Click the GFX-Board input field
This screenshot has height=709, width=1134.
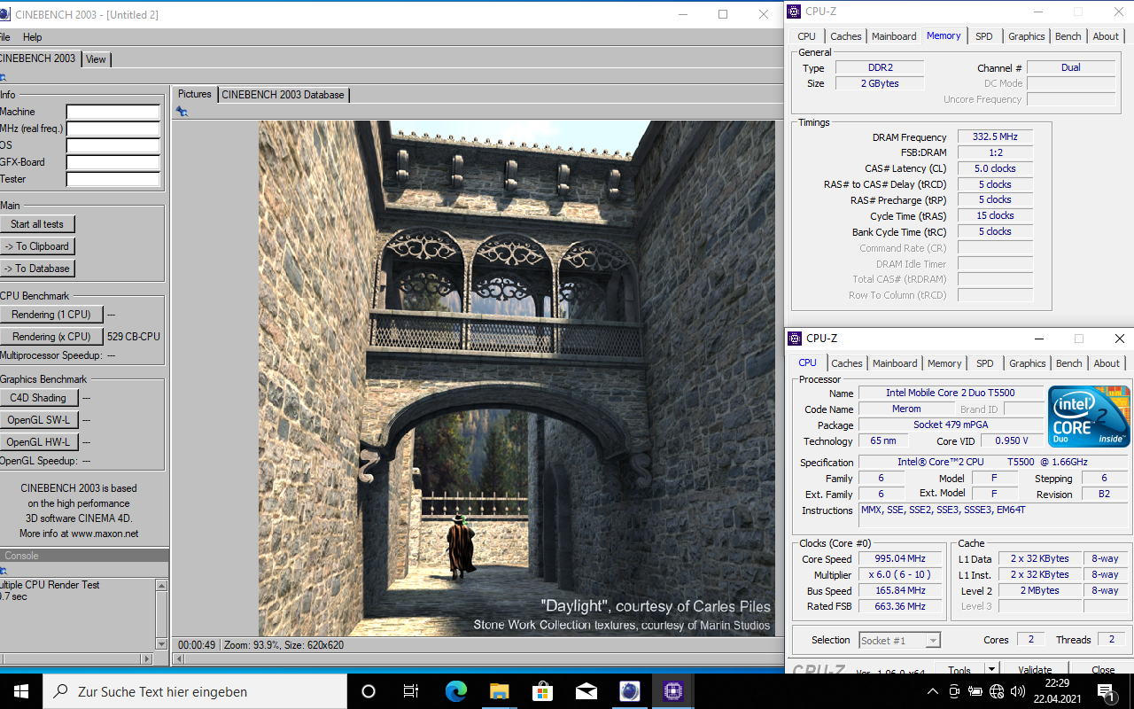pos(113,163)
